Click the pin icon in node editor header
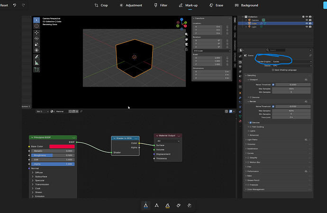This screenshot has height=213, width=327. click(x=82, y=111)
